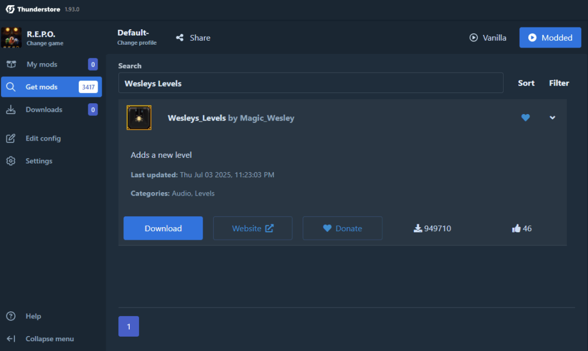
Task: Click Change game under R.E.P.O.
Action: 45,43
